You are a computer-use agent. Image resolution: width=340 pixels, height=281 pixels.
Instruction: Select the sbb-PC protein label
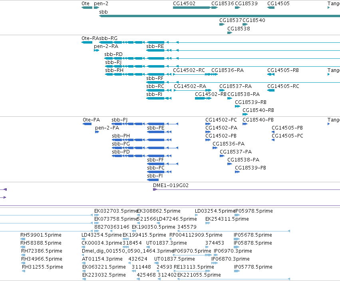(x=156, y=168)
